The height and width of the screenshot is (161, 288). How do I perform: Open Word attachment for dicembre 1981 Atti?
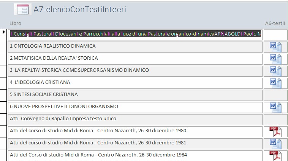(x=275, y=144)
